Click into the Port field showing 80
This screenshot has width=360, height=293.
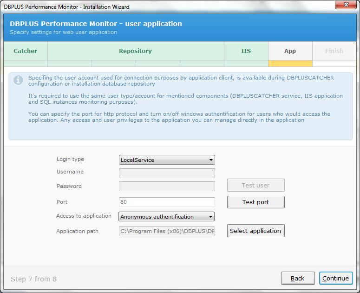pos(167,202)
